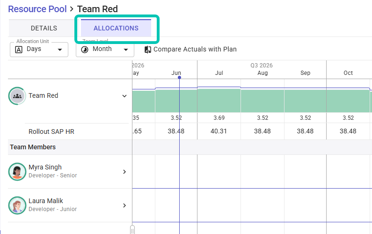
Task: Expand Laura Malik's row chevron
Action: (124, 205)
